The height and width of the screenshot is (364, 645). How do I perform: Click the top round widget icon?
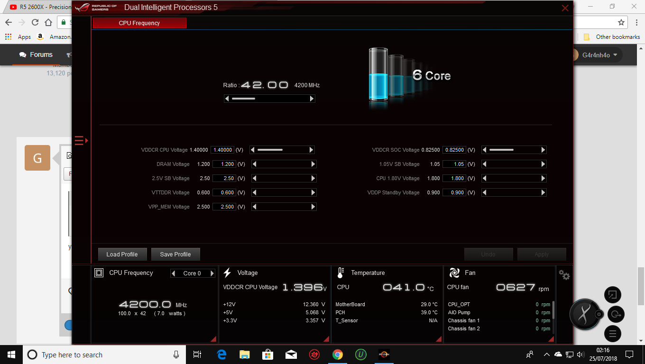[x=613, y=295]
